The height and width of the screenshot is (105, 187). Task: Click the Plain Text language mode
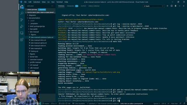(x=174, y=104)
